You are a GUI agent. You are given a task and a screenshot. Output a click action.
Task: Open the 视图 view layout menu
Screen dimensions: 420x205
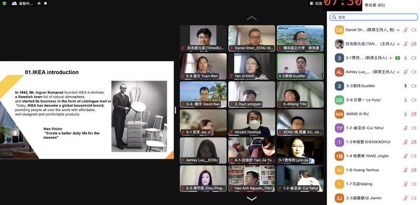316,4
